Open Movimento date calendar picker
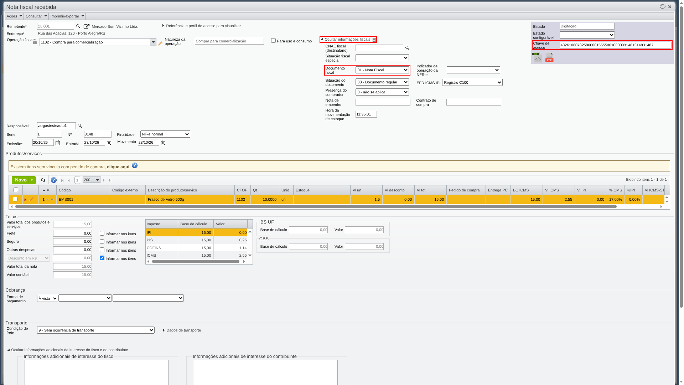The width and height of the screenshot is (684, 385). click(x=163, y=143)
